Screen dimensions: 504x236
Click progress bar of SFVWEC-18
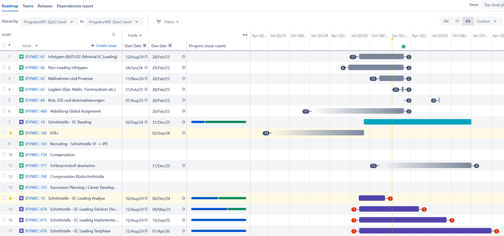pyautogui.click(x=218, y=198)
